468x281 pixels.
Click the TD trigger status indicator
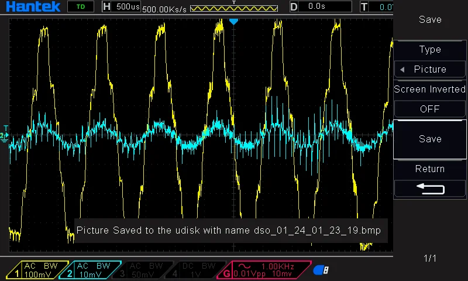(81, 6)
